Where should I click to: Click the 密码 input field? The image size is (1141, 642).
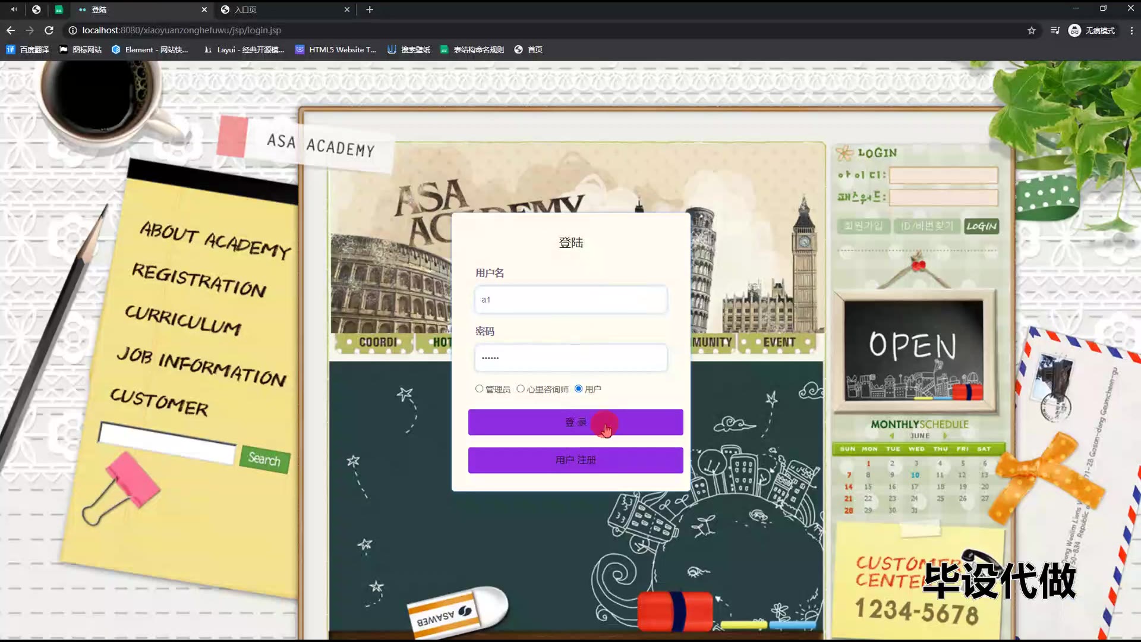pos(570,358)
